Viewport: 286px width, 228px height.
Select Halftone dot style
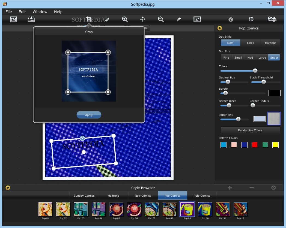click(270, 43)
